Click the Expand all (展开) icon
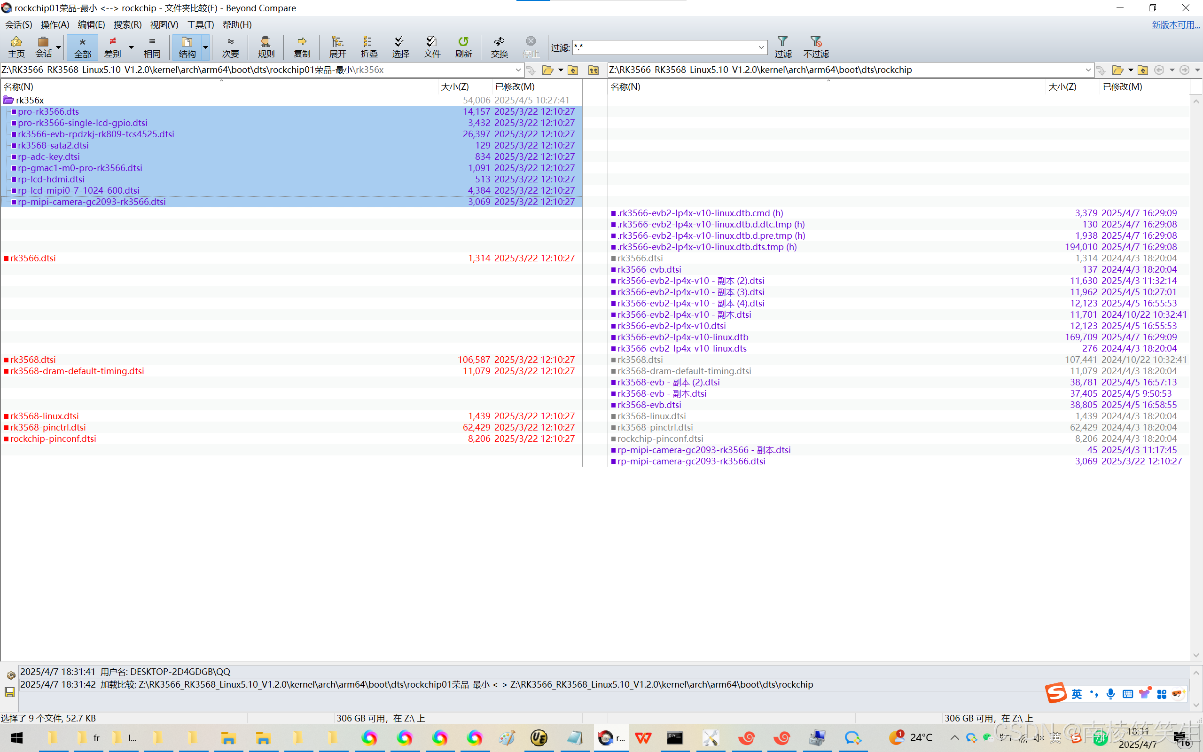1203x752 pixels. (x=337, y=47)
